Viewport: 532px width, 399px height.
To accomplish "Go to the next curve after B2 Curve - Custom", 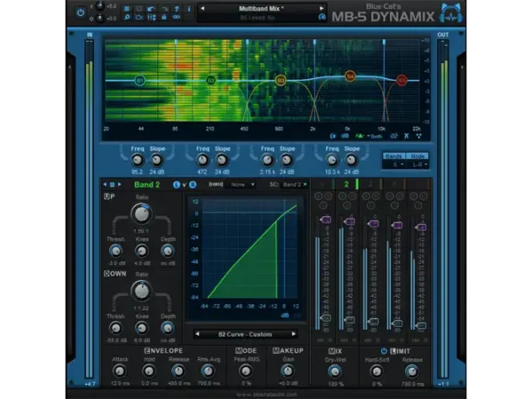I will 293,334.
